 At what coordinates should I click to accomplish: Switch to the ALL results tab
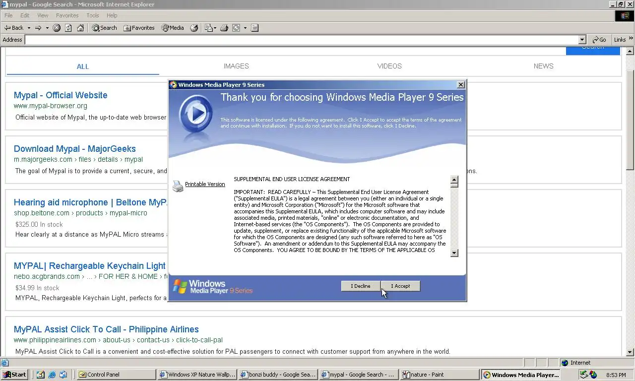click(x=83, y=66)
